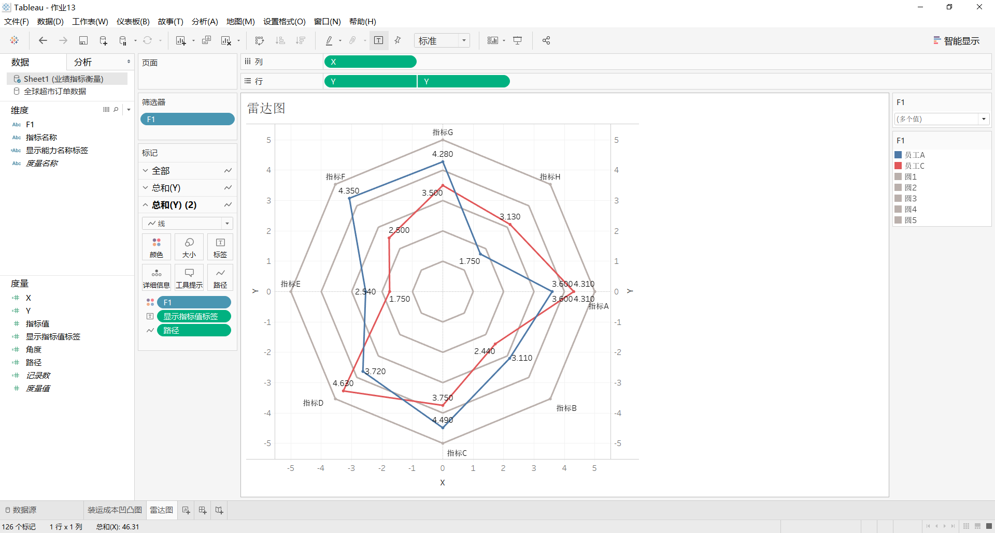Click the 详细信息 detail marks button
The height and width of the screenshot is (533, 995).
pos(157,277)
